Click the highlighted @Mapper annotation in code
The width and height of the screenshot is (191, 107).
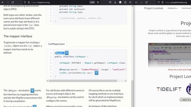(59, 53)
